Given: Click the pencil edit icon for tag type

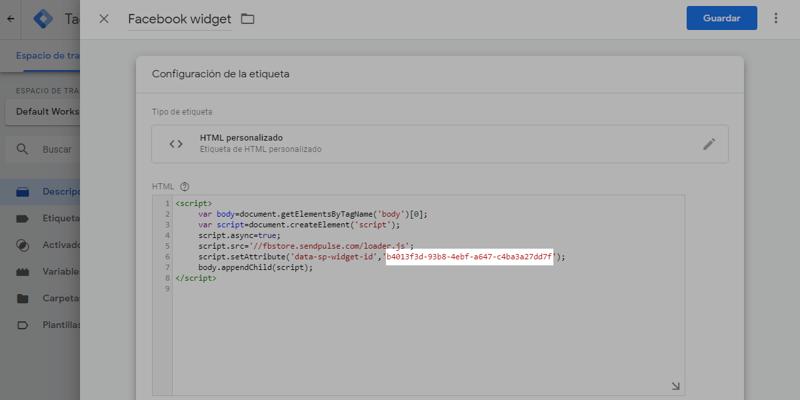Looking at the screenshot, I should 709,144.
